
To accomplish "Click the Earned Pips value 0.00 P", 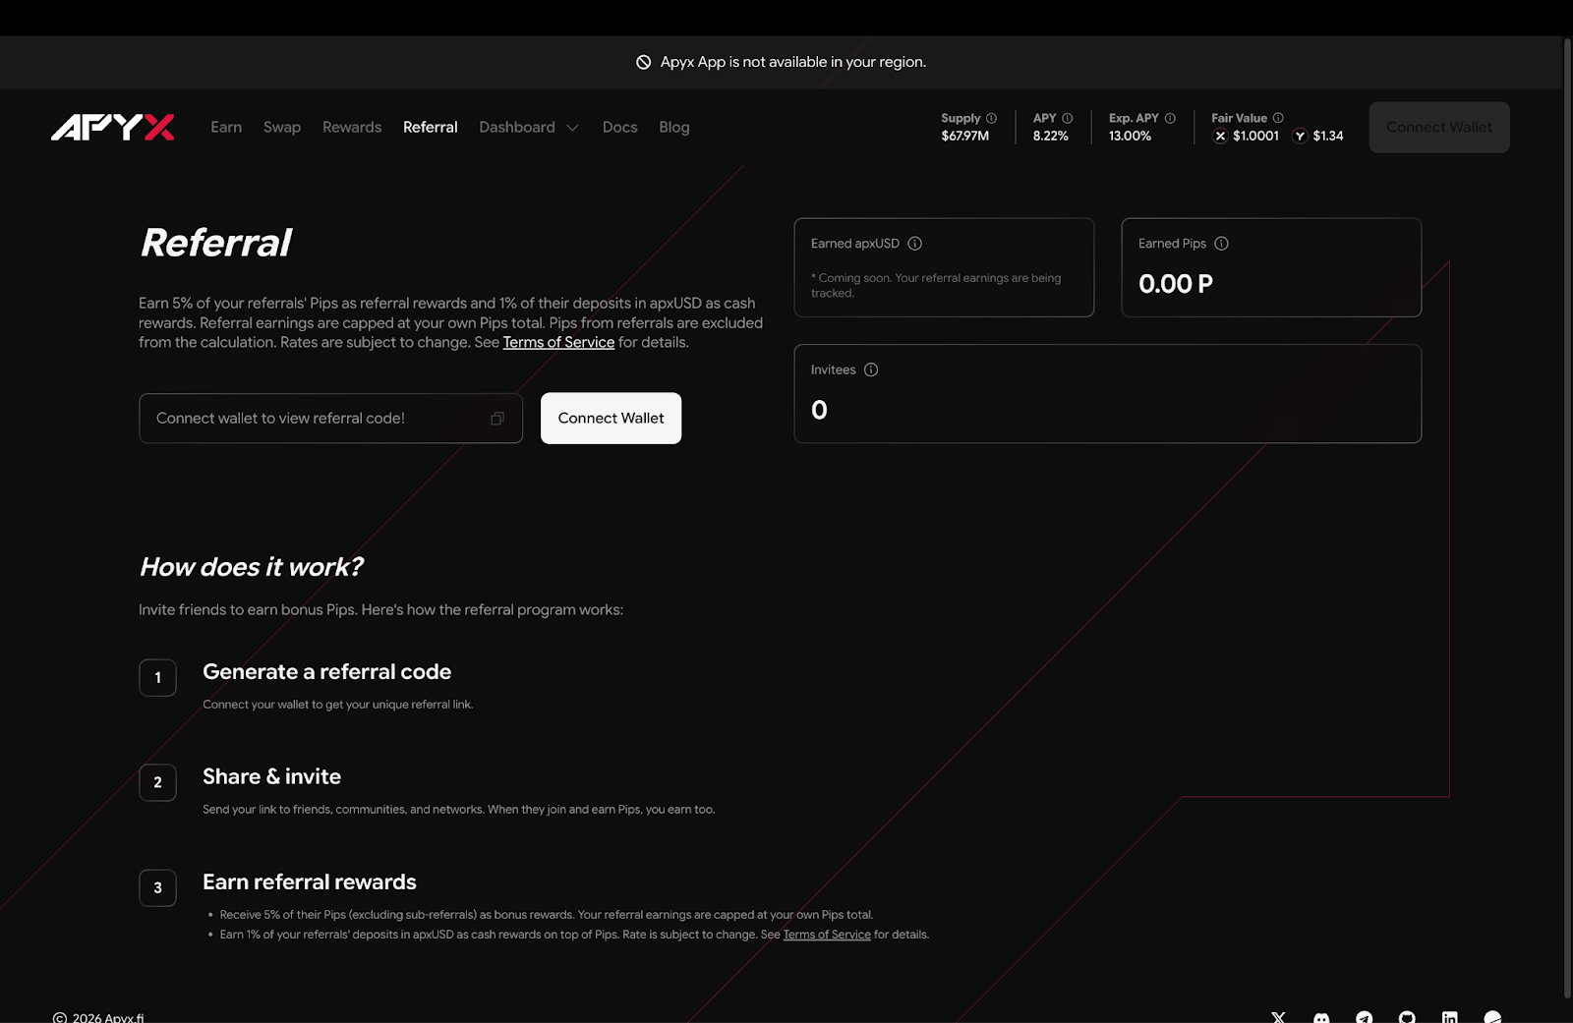I will click(1176, 284).
